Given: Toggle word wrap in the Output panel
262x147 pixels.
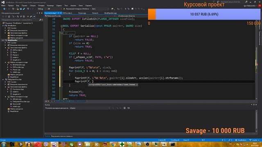Looking at the screenshot, I should coord(129,108).
